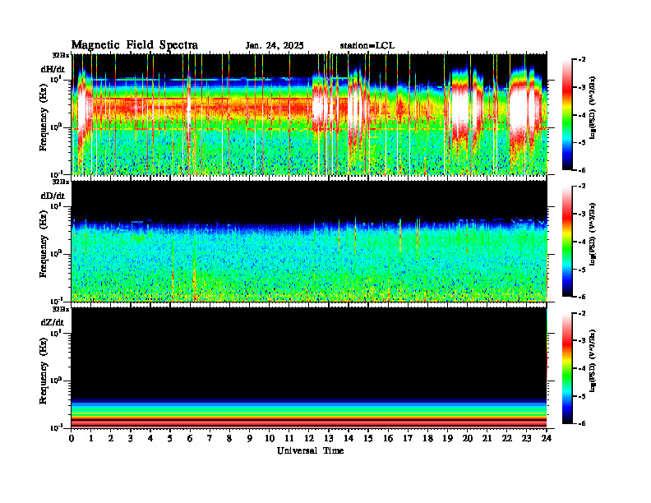
Task: Click hour 8 on the time axis
Action: click(229, 438)
